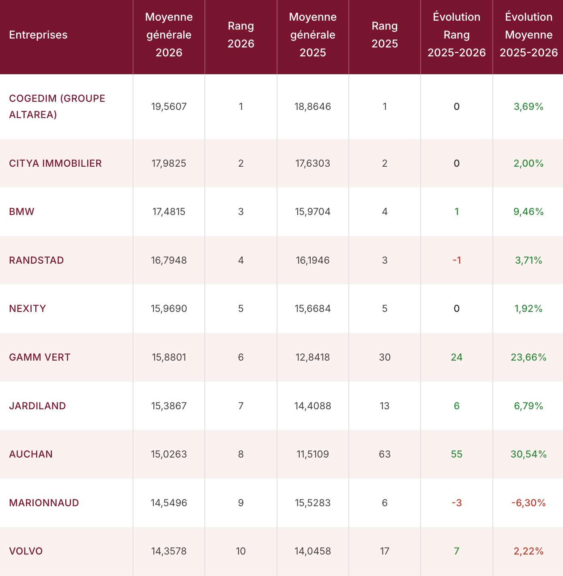The height and width of the screenshot is (576, 563).
Task: Select the VOLVO company name
Action: click(26, 551)
